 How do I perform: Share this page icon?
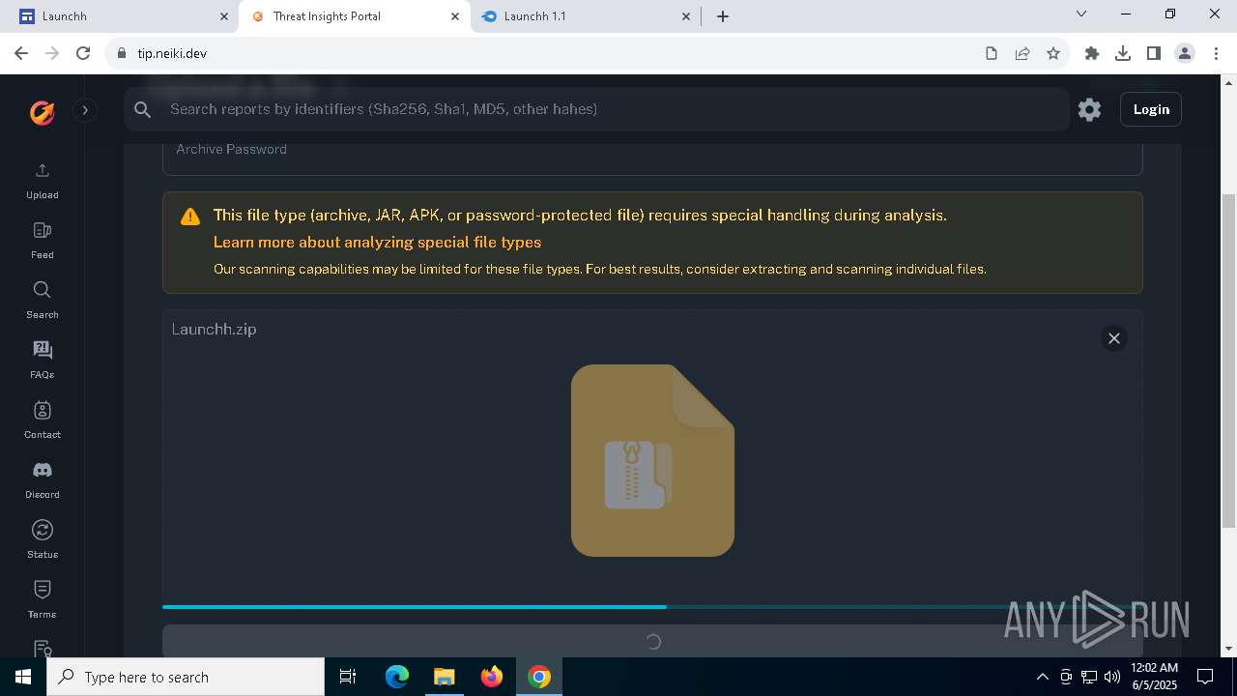[x=1022, y=53]
